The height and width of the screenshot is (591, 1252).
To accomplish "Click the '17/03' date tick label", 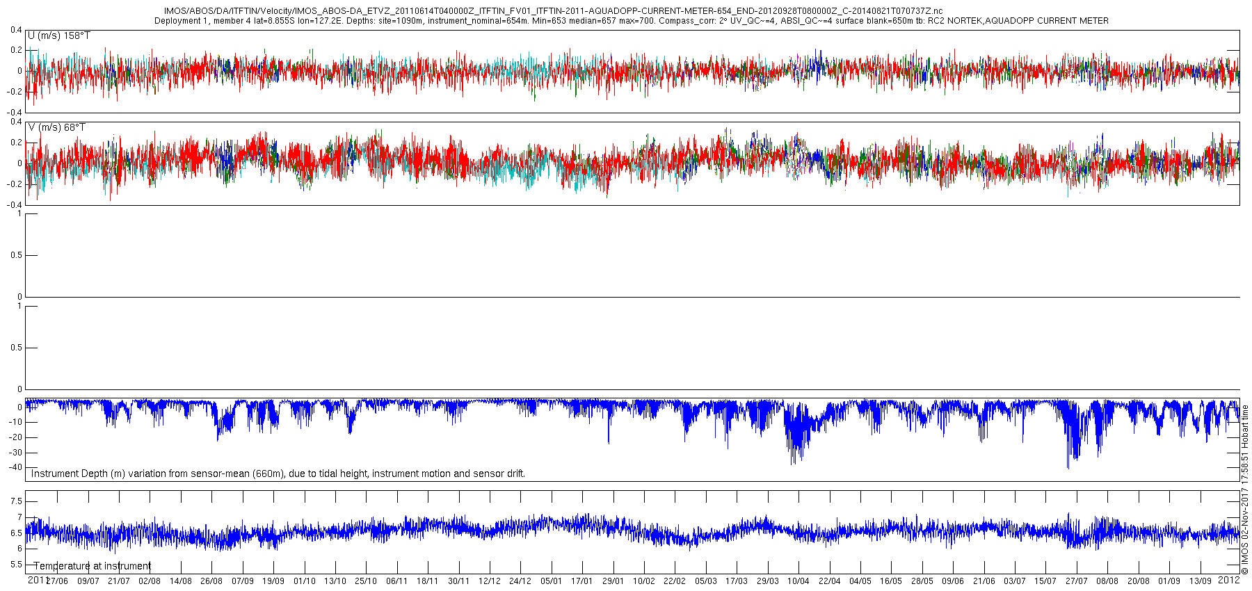I will point(737,581).
